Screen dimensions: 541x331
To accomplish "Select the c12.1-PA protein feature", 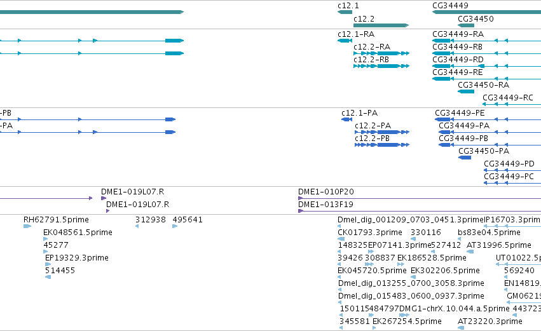I will pos(346,119).
